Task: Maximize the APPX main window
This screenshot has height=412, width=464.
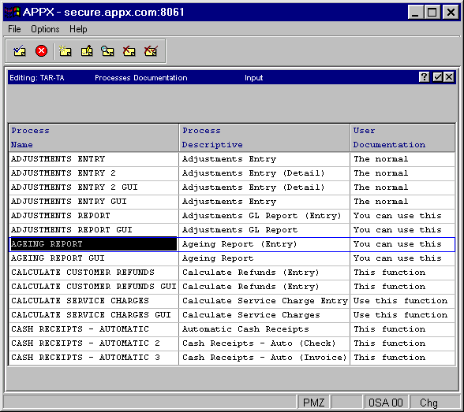Action: (432, 13)
